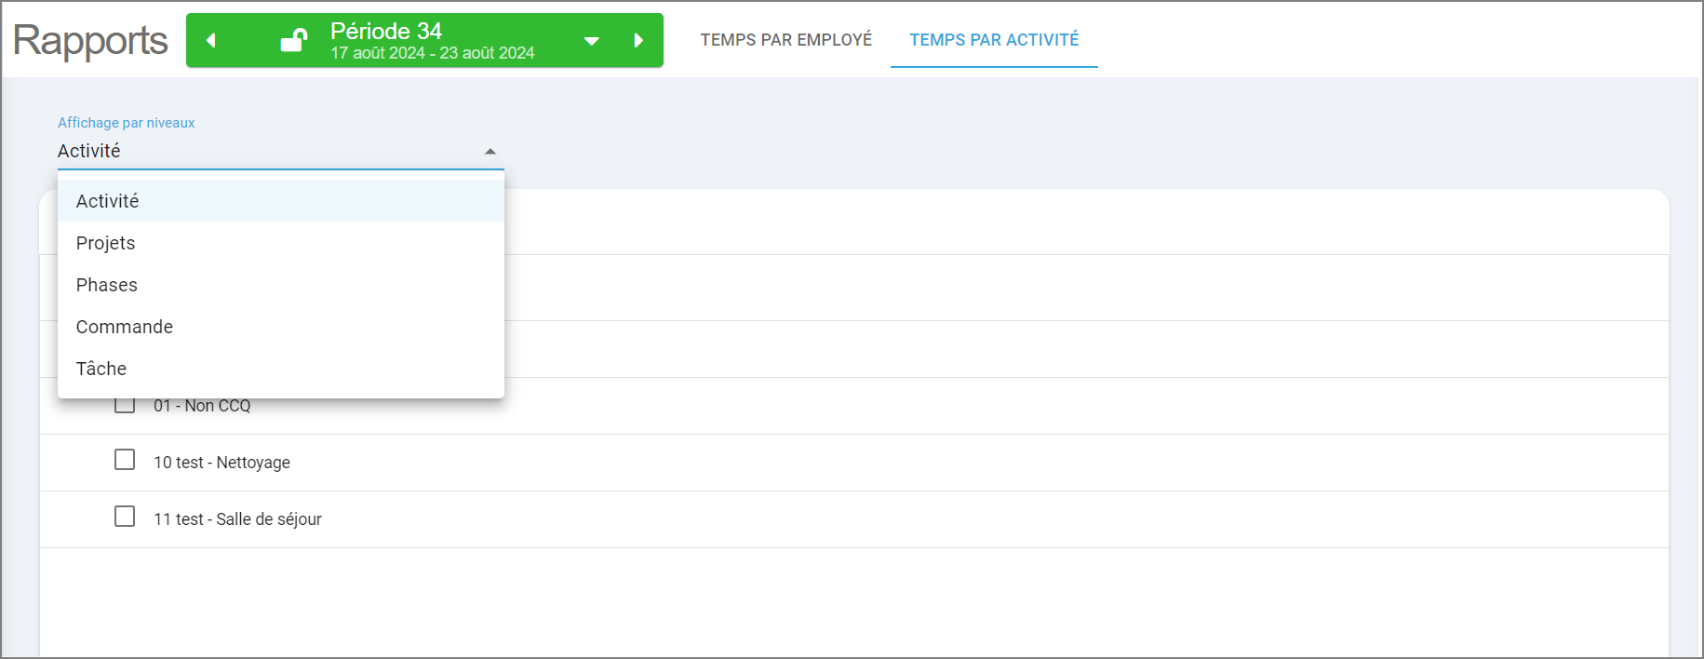This screenshot has height=659, width=1704.
Task: Click the 11 test - Salle de séjour label
Action: point(237,519)
